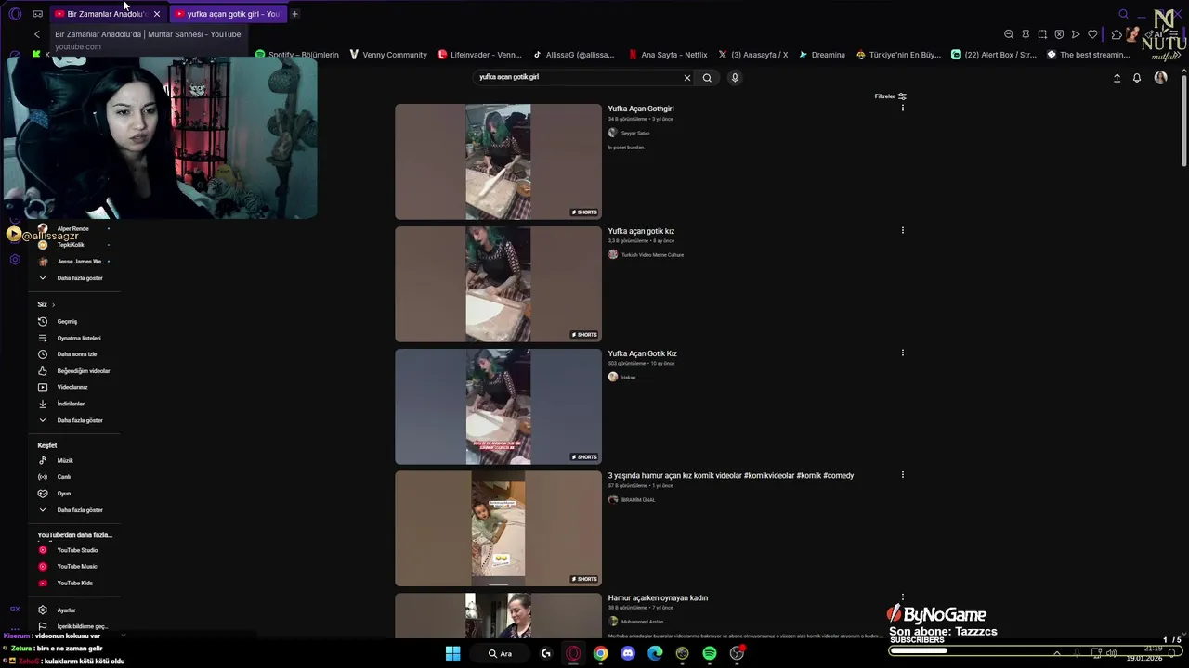
Task: Close the Bir Zamanlar Anadolu tab
Action: 157,14
